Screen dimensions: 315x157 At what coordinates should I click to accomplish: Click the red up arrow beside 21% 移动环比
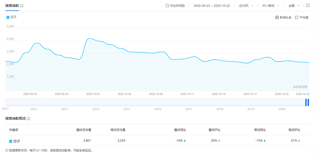click(x=299, y=141)
